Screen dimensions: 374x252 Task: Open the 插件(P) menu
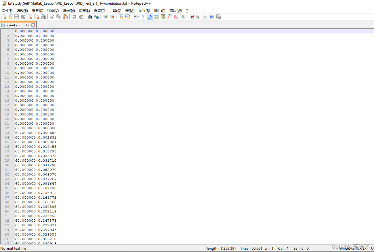point(160,11)
